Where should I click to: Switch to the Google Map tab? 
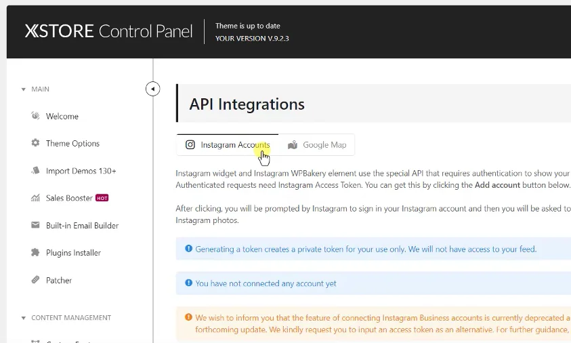(x=317, y=145)
